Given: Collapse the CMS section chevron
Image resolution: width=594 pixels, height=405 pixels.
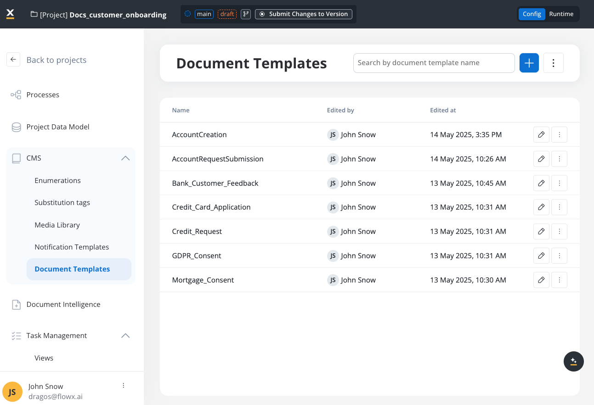Looking at the screenshot, I should point(125,158).
